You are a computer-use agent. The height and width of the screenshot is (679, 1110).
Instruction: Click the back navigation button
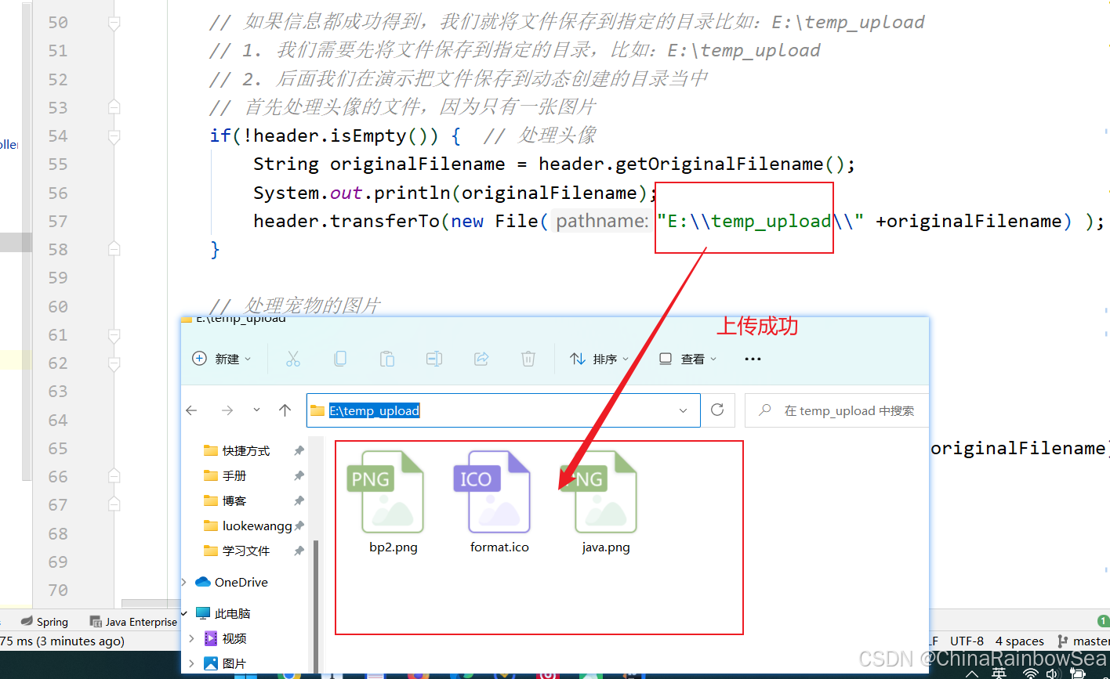click(x=190, y=410)
